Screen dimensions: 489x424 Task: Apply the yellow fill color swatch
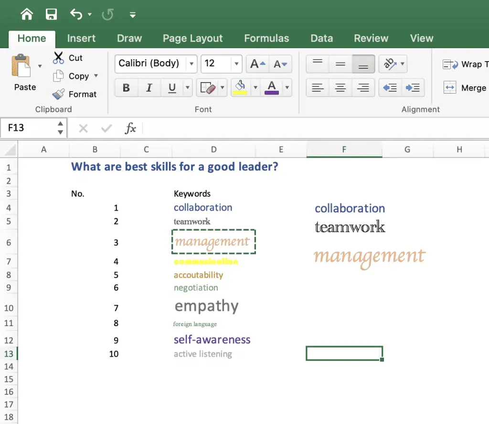[241, 87]
